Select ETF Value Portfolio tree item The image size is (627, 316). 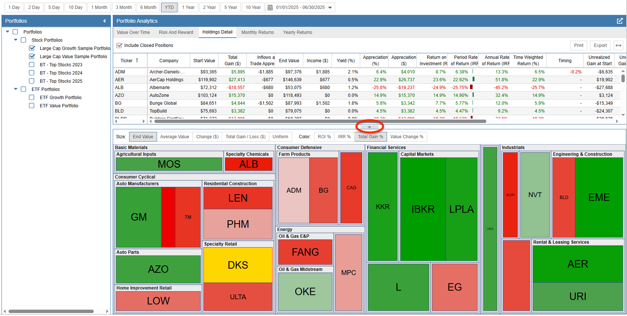click(59, 106)
